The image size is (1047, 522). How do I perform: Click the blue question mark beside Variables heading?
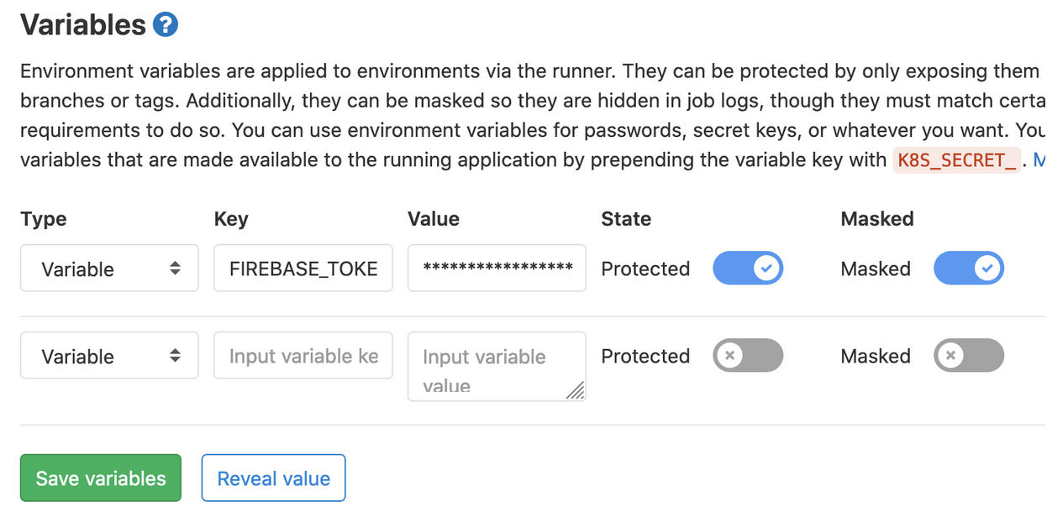[165, 23]
